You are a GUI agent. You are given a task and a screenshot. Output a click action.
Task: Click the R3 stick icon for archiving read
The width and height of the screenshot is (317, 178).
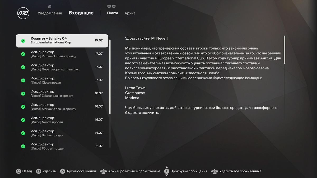(103, 171)
